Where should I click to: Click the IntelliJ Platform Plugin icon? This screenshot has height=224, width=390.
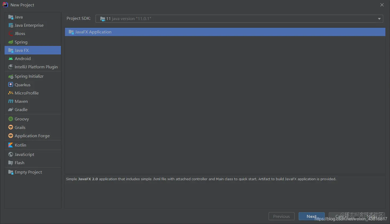point(11,67)
